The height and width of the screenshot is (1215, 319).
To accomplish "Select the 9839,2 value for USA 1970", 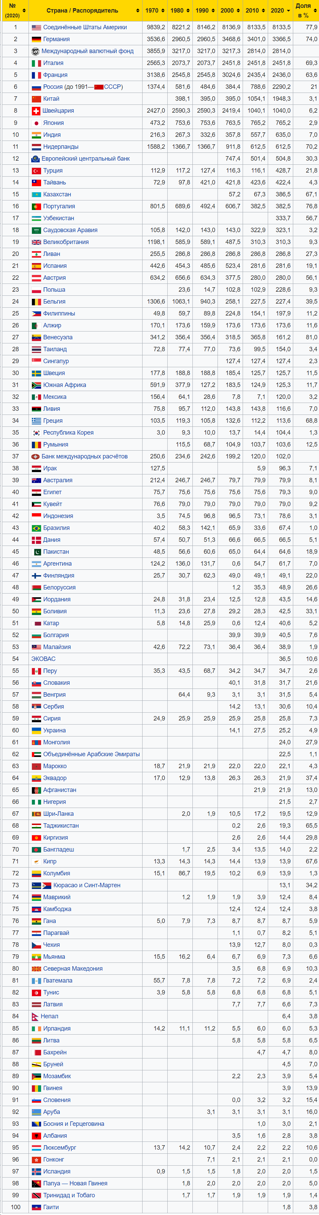I will coord(156,27).
